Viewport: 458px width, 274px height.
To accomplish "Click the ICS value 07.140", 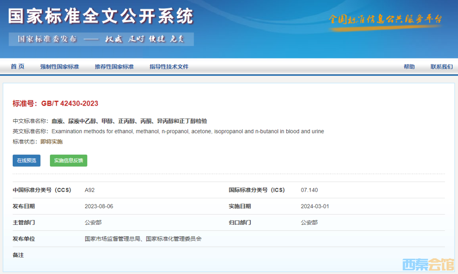I will point(309,190).
